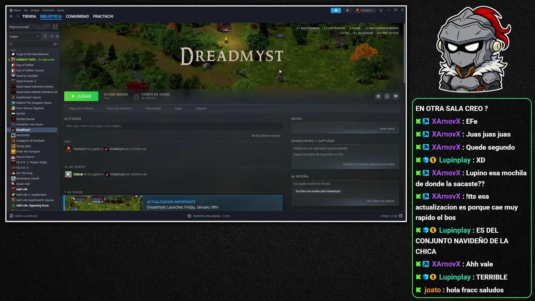Expand the Juegos filter dropdown
Screen dimensions: 535x301
click(x=24, y=36)
